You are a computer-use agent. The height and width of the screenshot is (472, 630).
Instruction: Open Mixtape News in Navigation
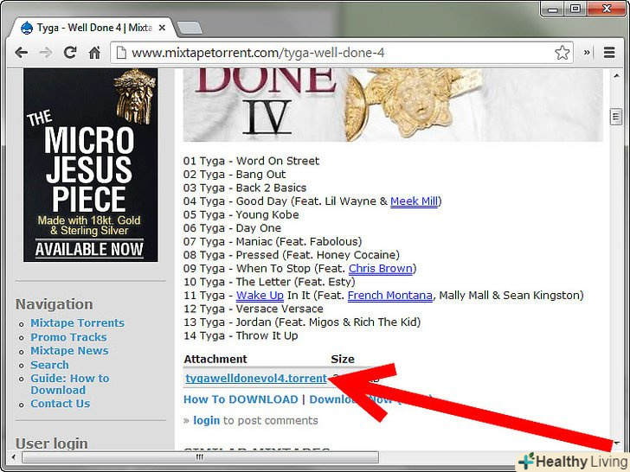[69, 351]
